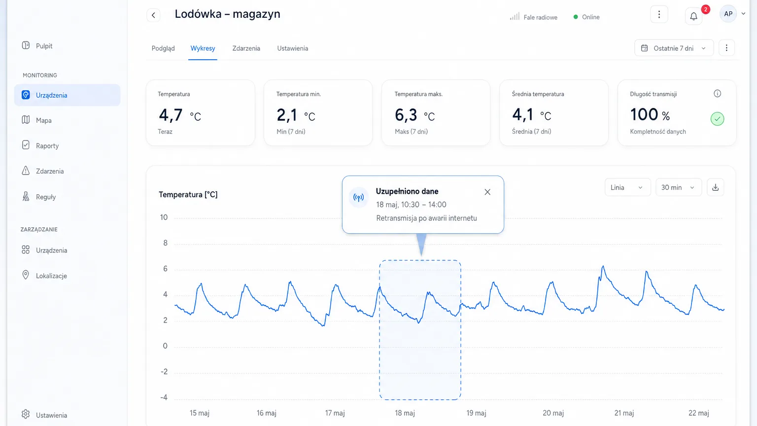757x426 pixels.
Task: Download the chart data
Action: click(716, 187)
